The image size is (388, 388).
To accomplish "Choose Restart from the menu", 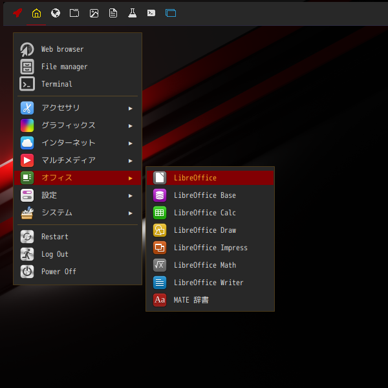I will click(55, 237).
